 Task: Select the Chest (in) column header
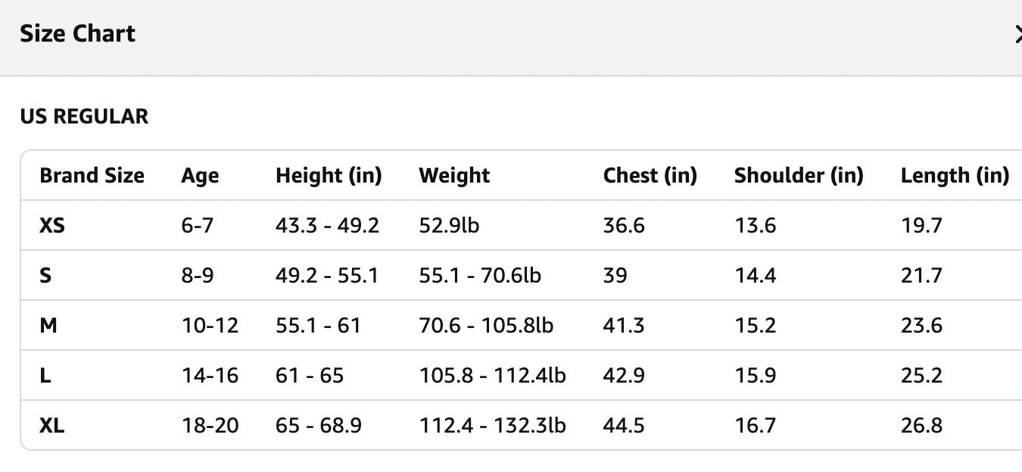(650, 176)
